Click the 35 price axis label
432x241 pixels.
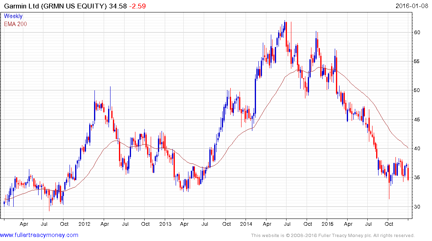click(417, 178)
